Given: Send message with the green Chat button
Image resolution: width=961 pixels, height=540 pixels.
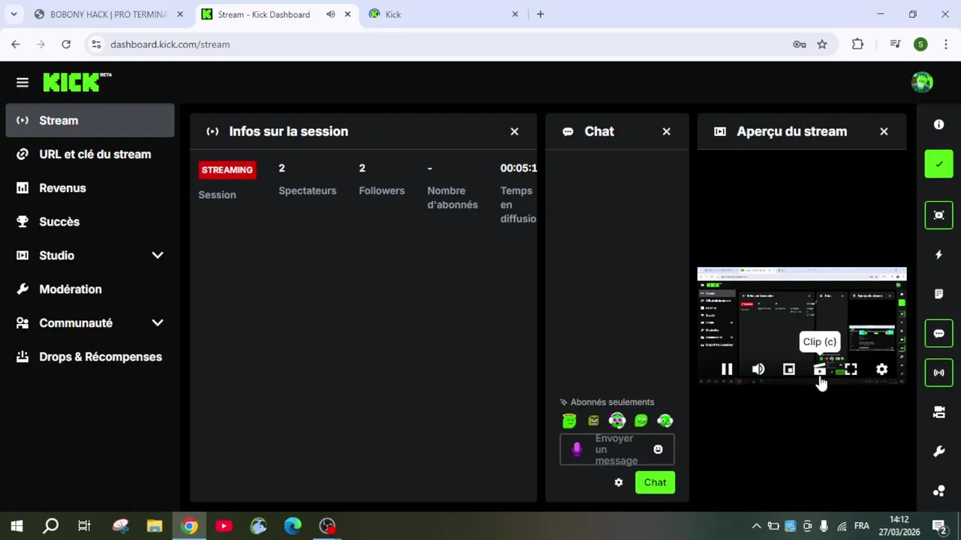Looking at the screenshot, I should (655, 482).
